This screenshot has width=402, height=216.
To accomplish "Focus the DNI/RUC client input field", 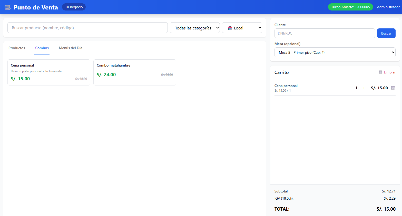I will [325, 33].
